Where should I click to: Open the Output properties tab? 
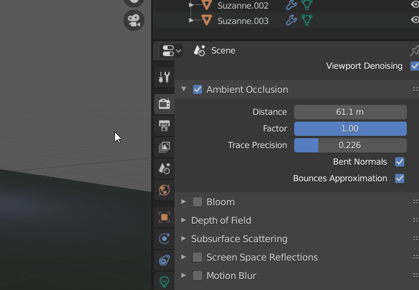pos(164,125)
